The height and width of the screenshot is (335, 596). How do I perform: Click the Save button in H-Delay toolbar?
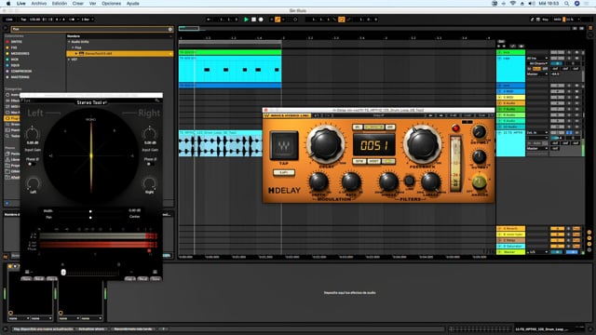[x=481, y=115]
